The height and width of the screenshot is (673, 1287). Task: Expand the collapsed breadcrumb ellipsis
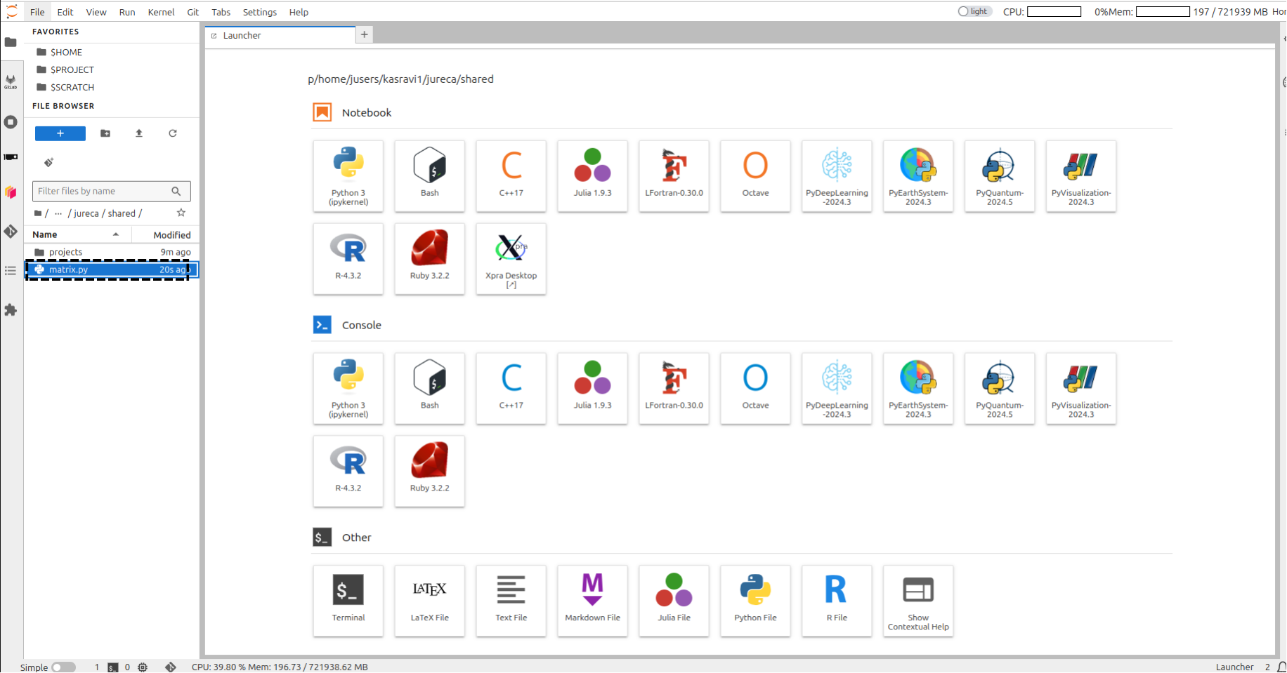[58, 213]
